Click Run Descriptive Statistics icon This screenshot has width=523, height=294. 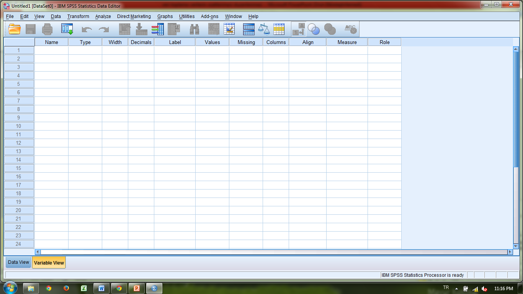click(x=174, y=29)
